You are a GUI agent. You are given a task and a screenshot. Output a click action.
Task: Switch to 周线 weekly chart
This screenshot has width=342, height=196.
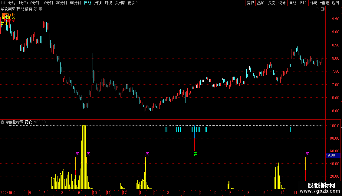point(98,3)
